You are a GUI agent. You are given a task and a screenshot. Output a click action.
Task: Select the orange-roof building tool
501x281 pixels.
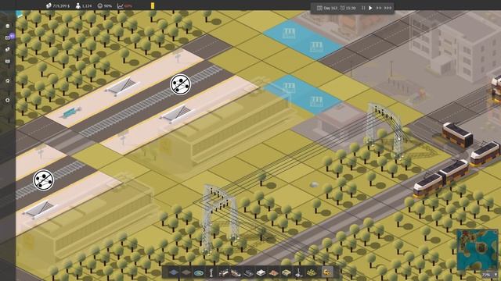coord(273,272)
